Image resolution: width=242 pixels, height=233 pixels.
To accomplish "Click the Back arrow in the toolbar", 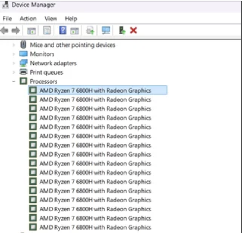I will (x=4, y=30).
